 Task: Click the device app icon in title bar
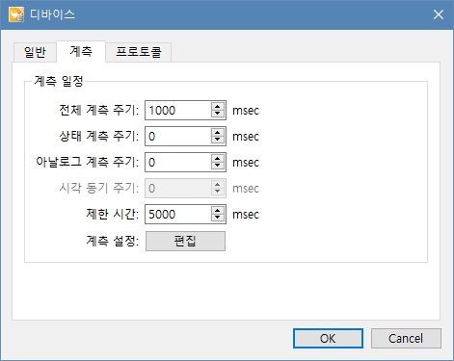[16, 14]
